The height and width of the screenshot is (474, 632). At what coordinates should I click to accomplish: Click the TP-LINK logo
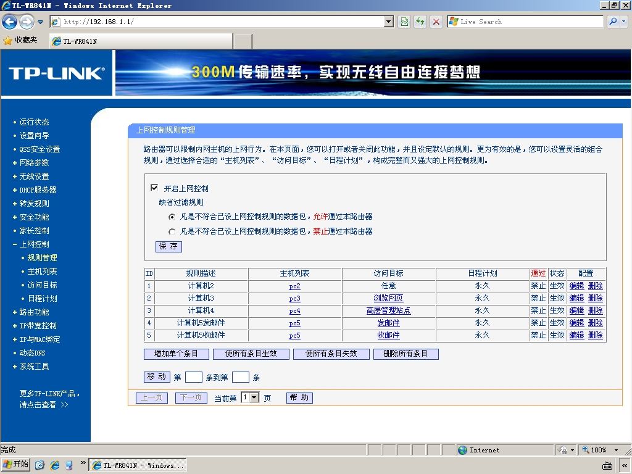click(57, 73)
